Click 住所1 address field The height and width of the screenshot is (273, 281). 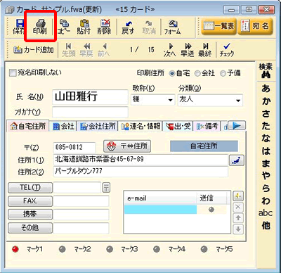tap(140, 160)
